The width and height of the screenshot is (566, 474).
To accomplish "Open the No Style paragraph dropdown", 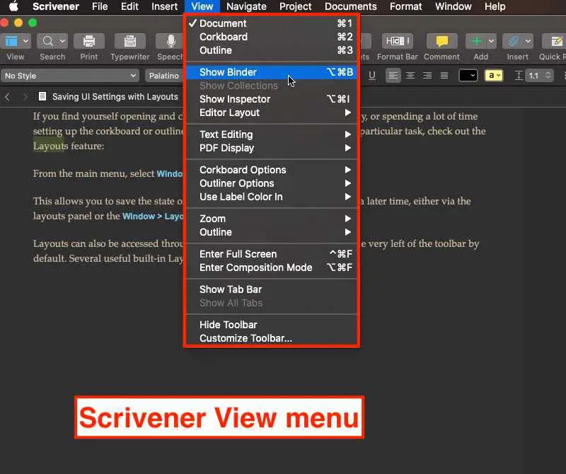I will coord(69,76).
